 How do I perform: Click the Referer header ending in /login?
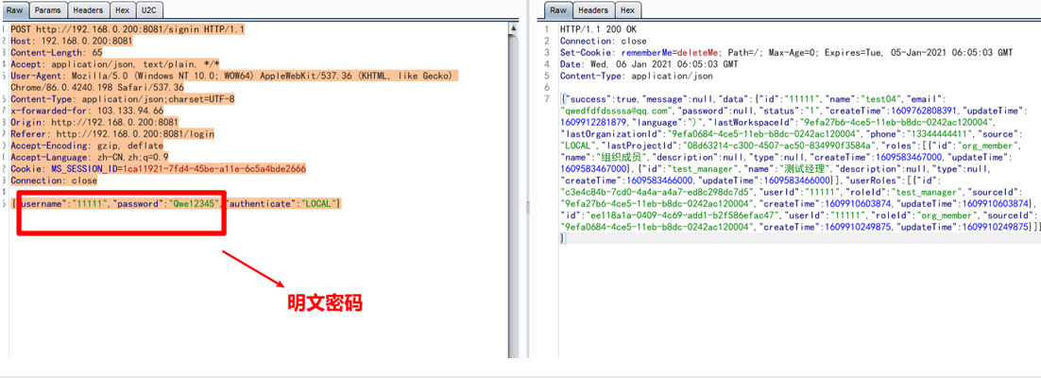click(x=112, y=134)
